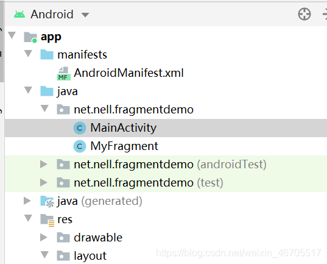
Task: Click the green Android logo icon
Action: 19,15
